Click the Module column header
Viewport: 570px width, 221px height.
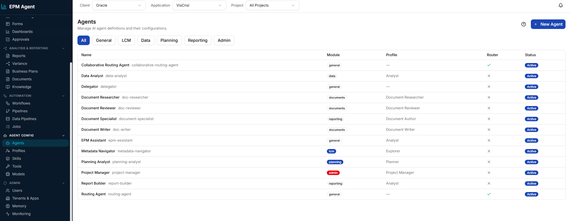(333, 55)
